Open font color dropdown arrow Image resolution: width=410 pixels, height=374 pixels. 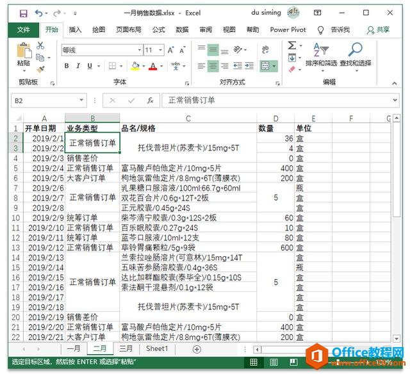pos(161,66)
